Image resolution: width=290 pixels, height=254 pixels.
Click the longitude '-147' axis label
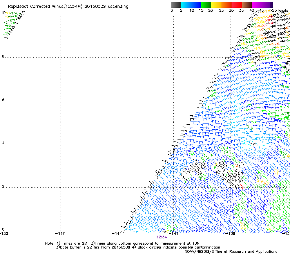click(x=60, y=234)
